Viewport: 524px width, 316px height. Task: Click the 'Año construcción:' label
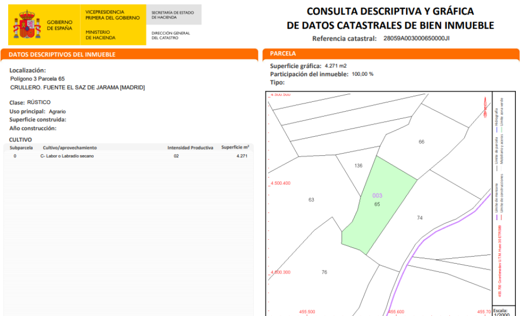[x=33, y=129]
